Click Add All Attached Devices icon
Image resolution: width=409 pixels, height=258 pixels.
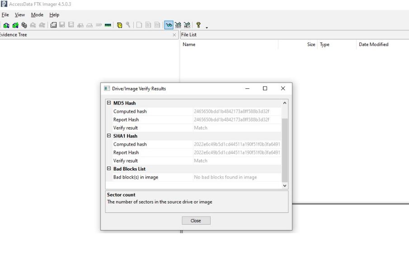[15, 25]
